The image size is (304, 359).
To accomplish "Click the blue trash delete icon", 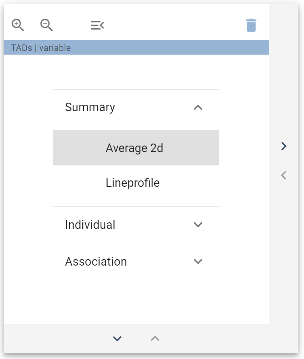I will point(251,25).
